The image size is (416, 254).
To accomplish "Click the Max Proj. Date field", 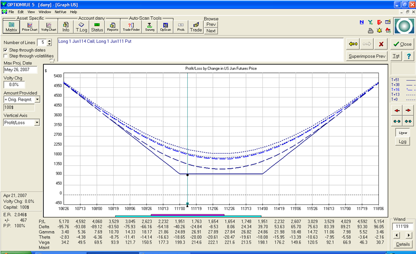I will [20, 69].
